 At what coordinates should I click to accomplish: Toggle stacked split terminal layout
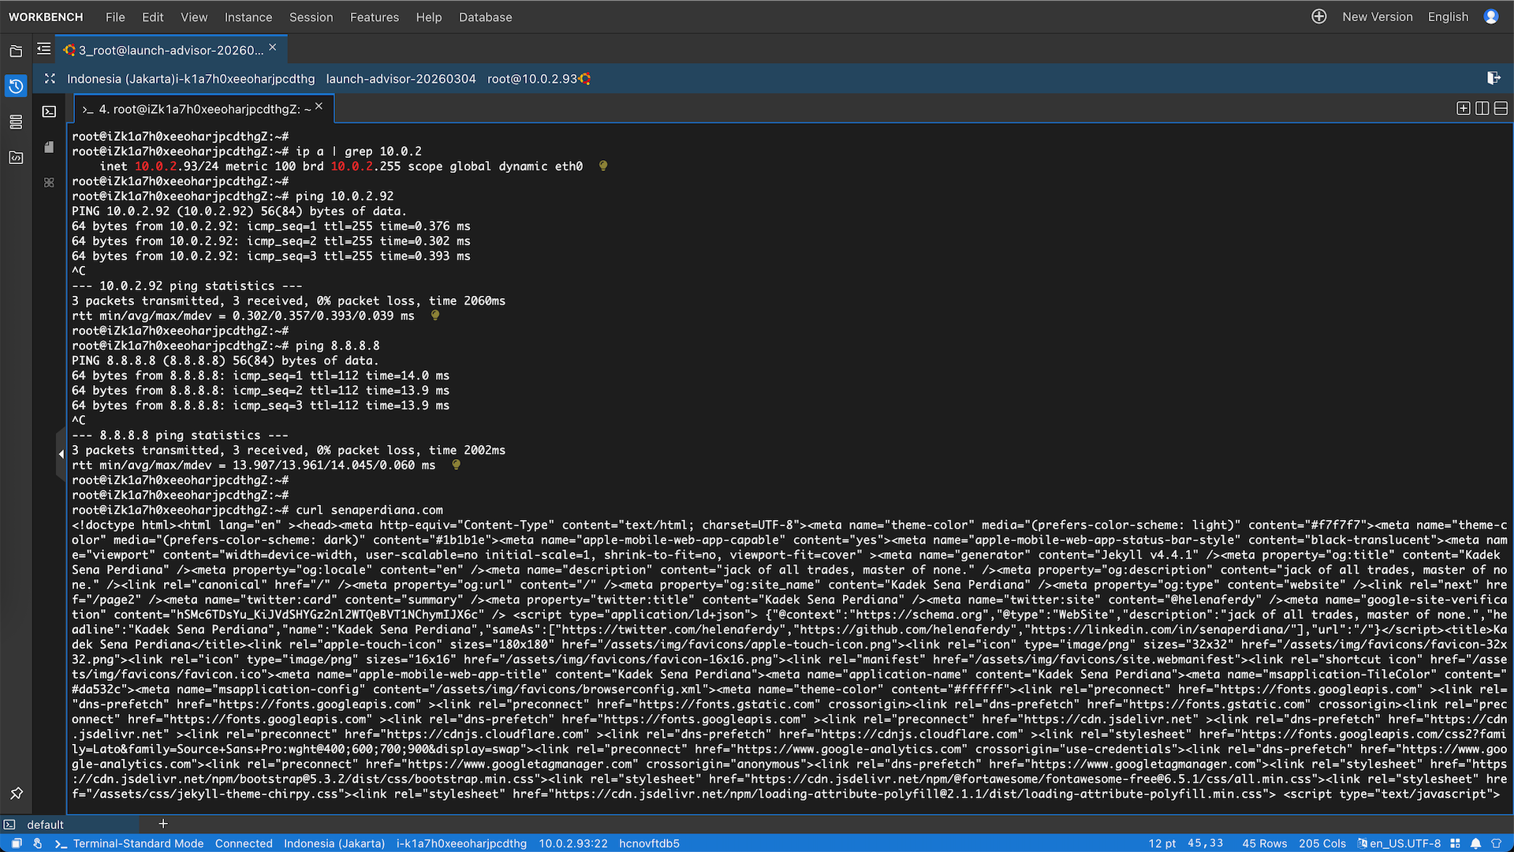[1501, 108]
